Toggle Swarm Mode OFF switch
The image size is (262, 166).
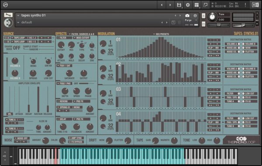(17, 48)
